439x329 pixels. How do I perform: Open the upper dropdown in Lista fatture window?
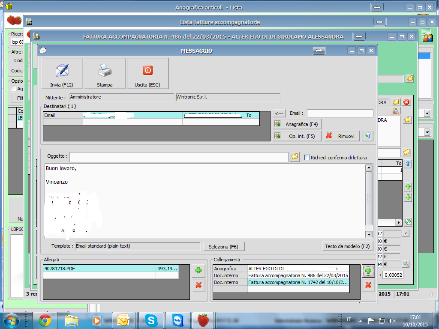point(427,113)
